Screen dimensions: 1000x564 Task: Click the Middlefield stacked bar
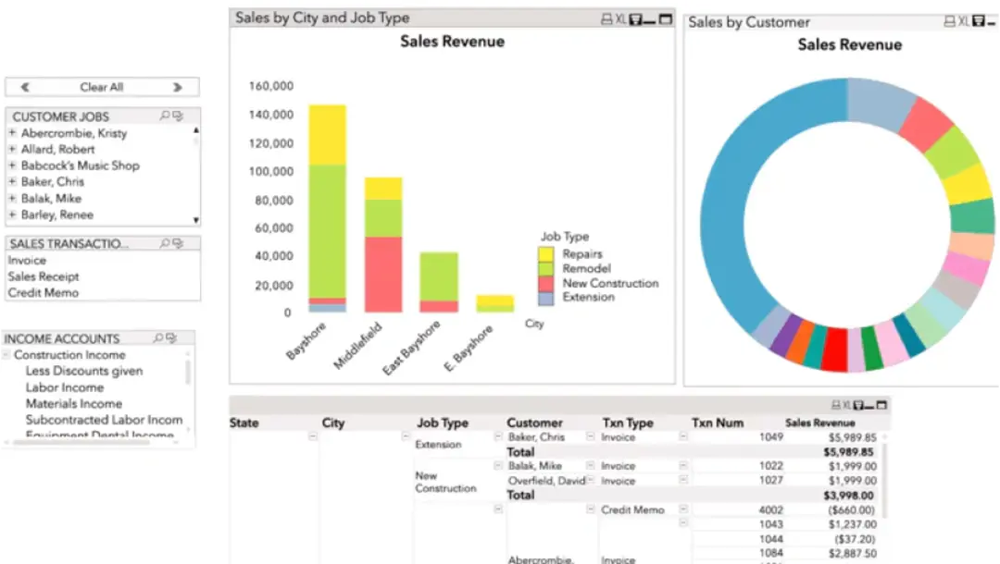click(383, 244)
